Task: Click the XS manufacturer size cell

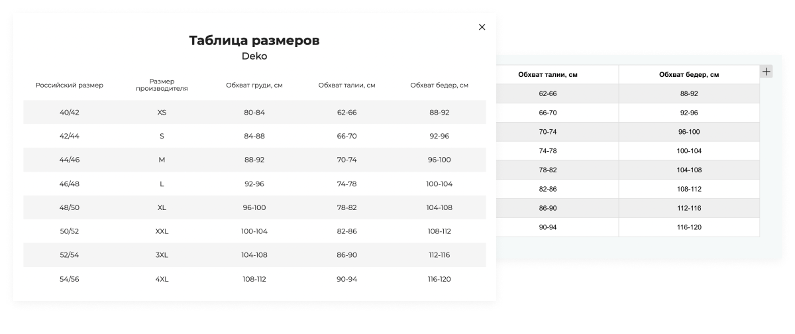Action: coord(162,113)
